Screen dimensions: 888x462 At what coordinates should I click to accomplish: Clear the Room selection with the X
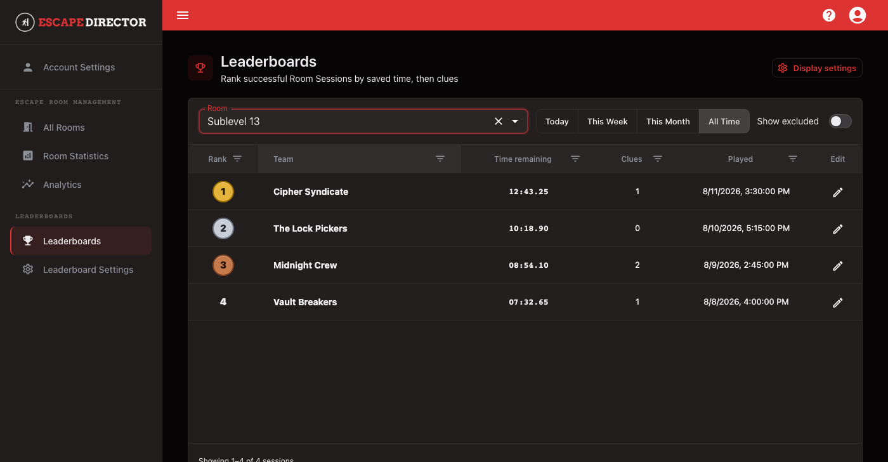(x=499, y=121)
